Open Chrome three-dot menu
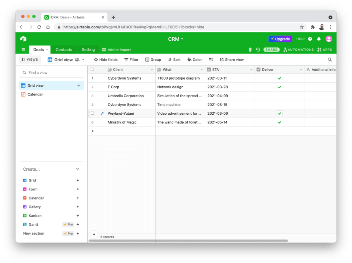Screen dimensions: 352x263 330,27
